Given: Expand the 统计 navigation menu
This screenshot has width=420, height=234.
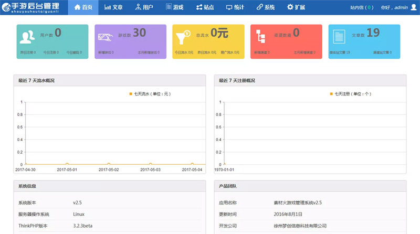Looking at the screenshot, I should (x=236, y=7).
